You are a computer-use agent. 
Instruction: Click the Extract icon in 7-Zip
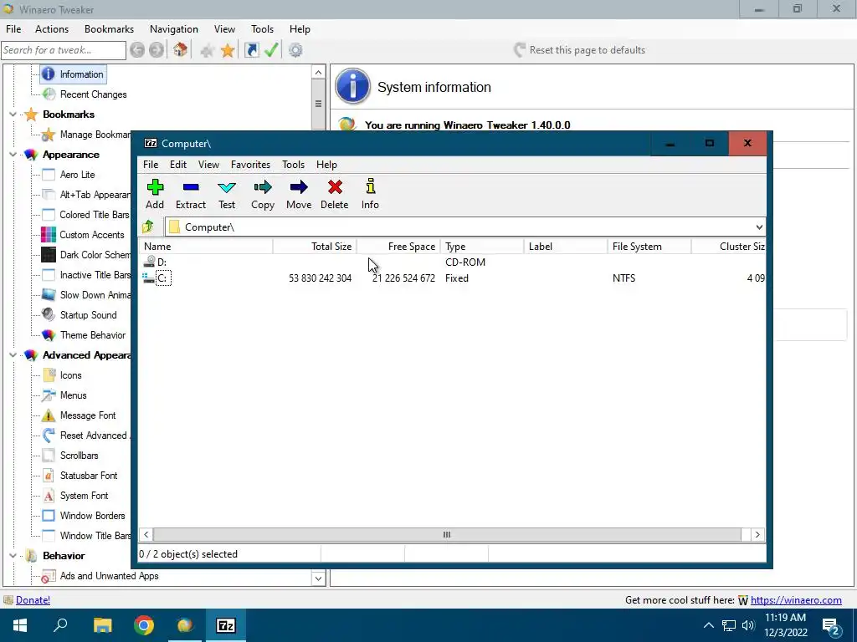point(191,194)
